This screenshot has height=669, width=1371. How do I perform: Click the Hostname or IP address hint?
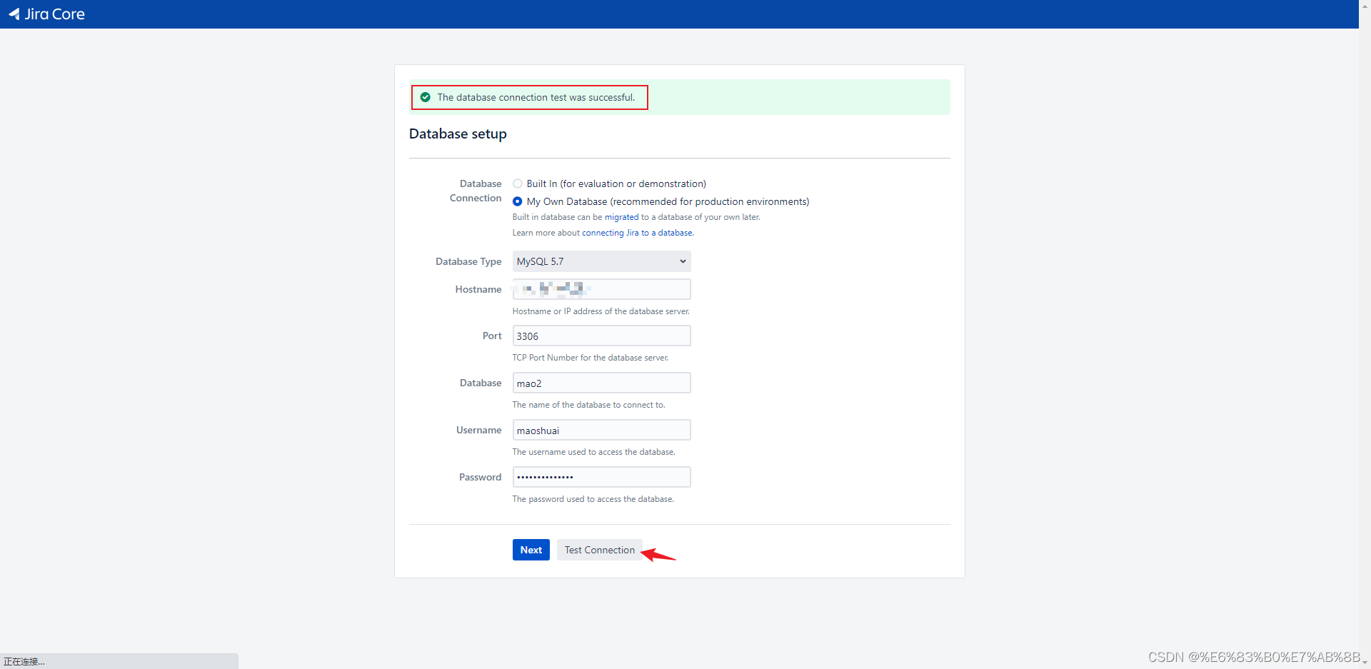tap(601, 311)
